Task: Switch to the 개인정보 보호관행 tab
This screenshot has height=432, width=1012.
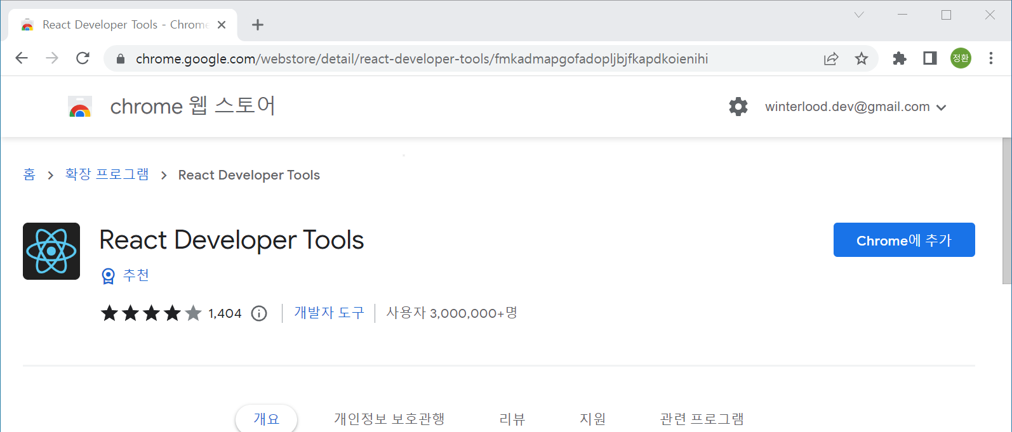Action: pos(389,419)
